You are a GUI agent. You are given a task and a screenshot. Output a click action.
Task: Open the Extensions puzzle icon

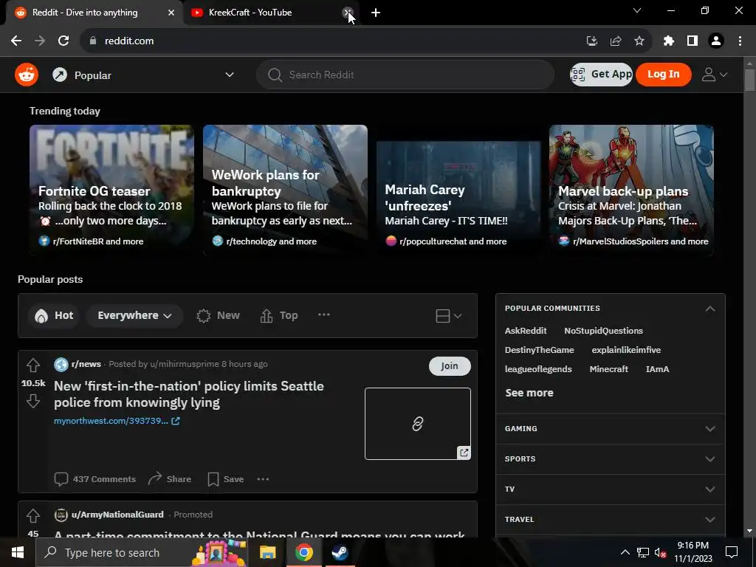coord(669,41)
